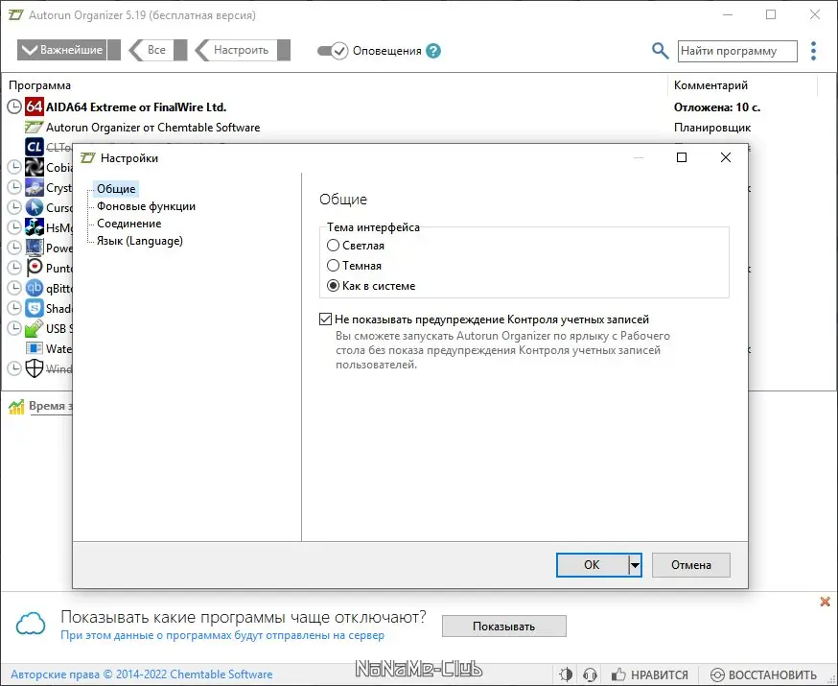Open the OK button dropdown arrow
Viewport: 838px width, 686px height.
(635, 564)
